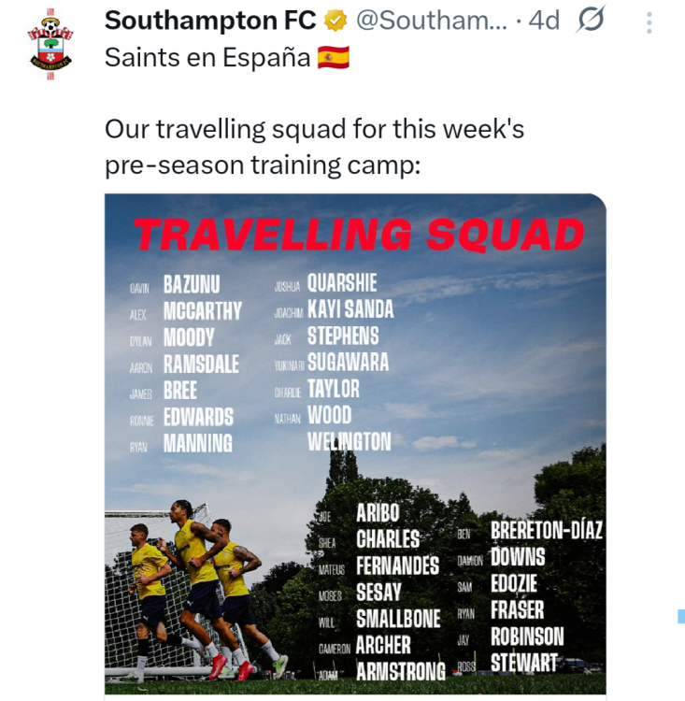Open the Southampton FC display name
The image size is (685, 701).
210,21
